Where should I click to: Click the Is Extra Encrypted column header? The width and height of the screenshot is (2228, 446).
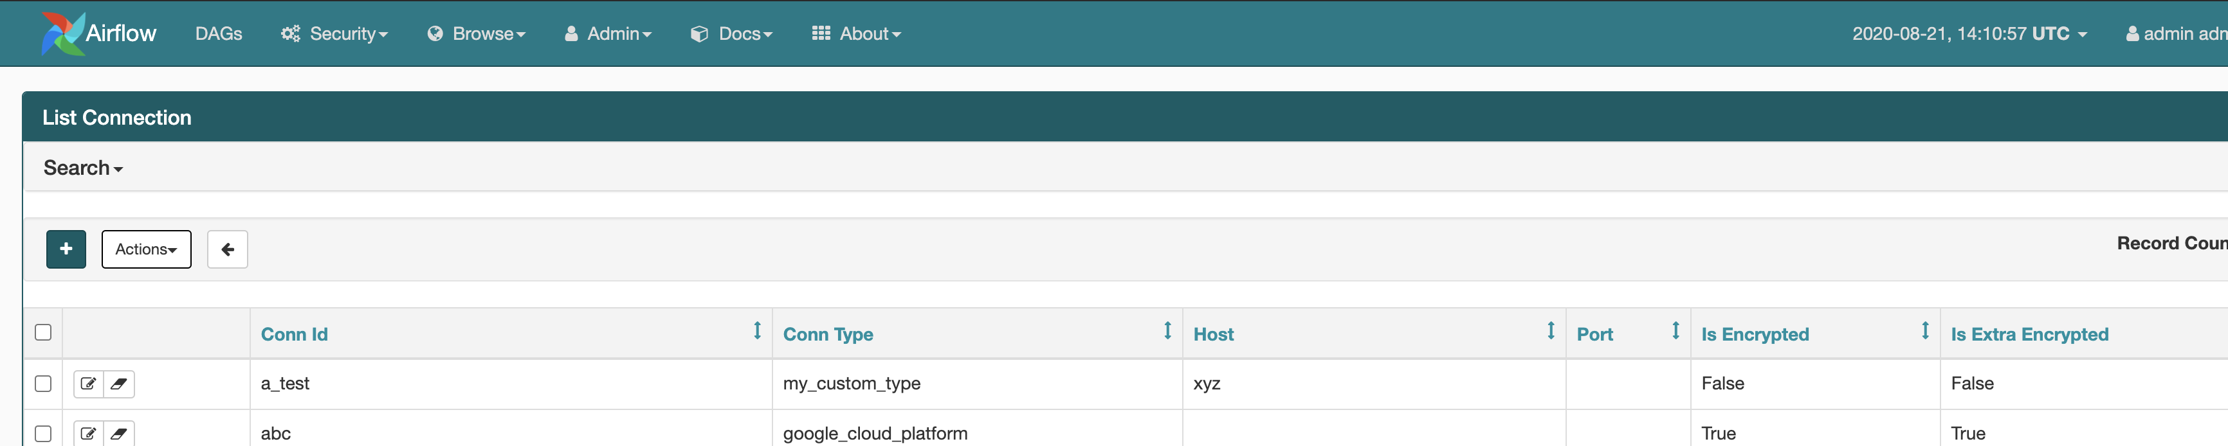pos(2029,334)
